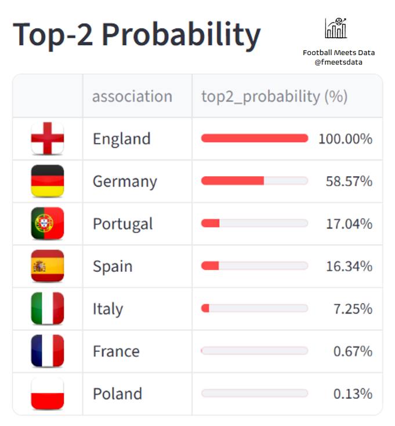The height and width of the screenshot is (426, 395).
Task: Select the Spain association cell
Action: (x=113, y=267)
